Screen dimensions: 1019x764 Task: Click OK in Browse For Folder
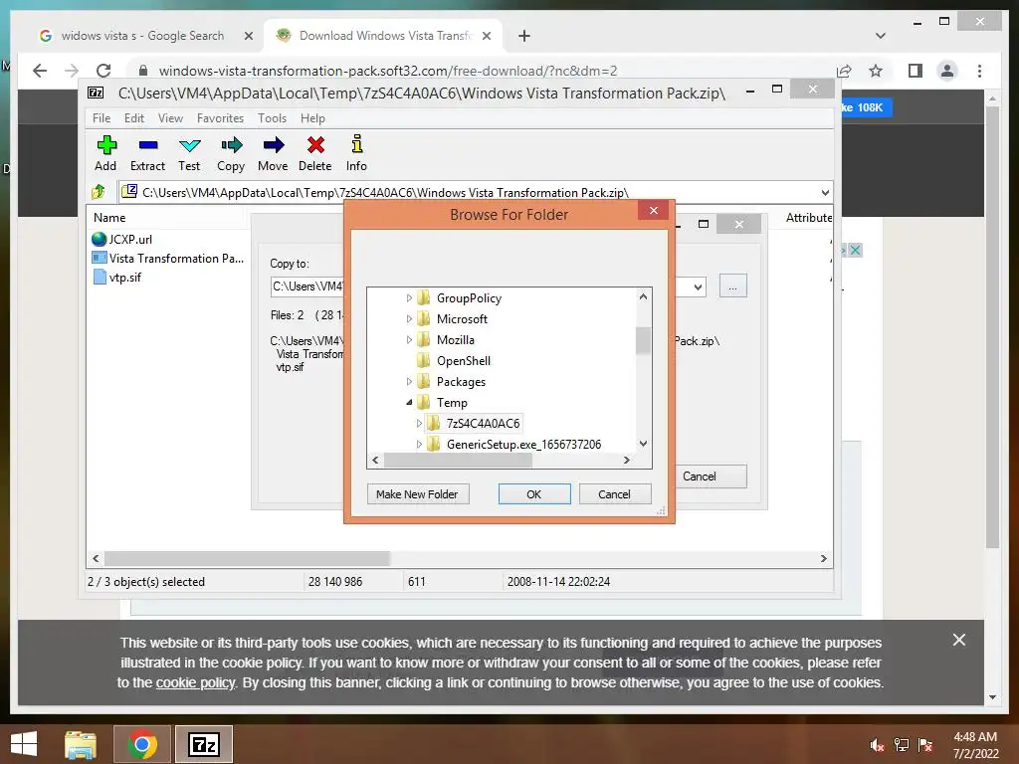534,494
